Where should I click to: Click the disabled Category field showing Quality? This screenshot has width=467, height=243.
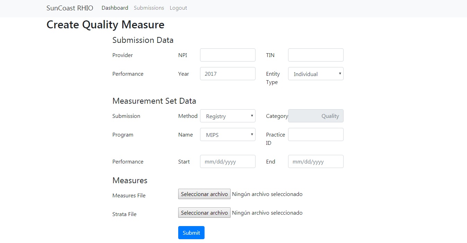pyautogui.click(x=316, y=116)
